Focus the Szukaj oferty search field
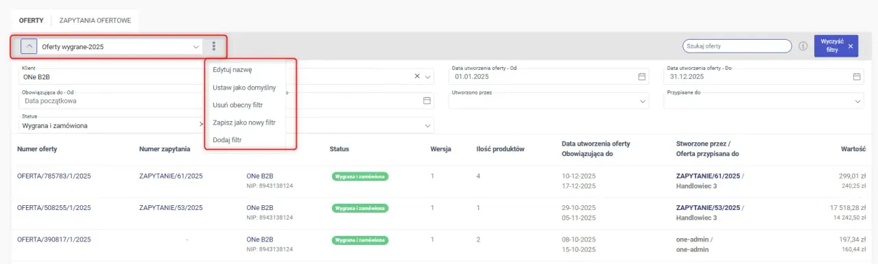 [737, 46]
